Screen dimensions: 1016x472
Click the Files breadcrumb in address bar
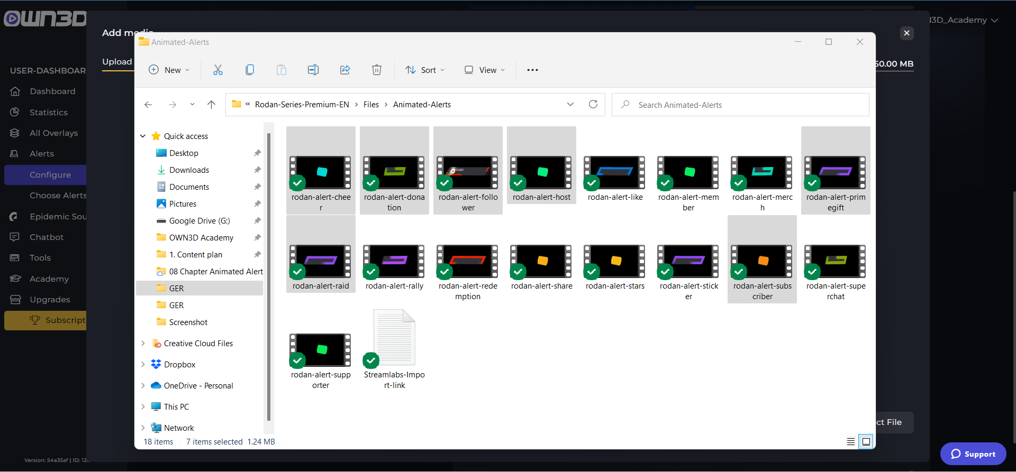coord(371,105)
